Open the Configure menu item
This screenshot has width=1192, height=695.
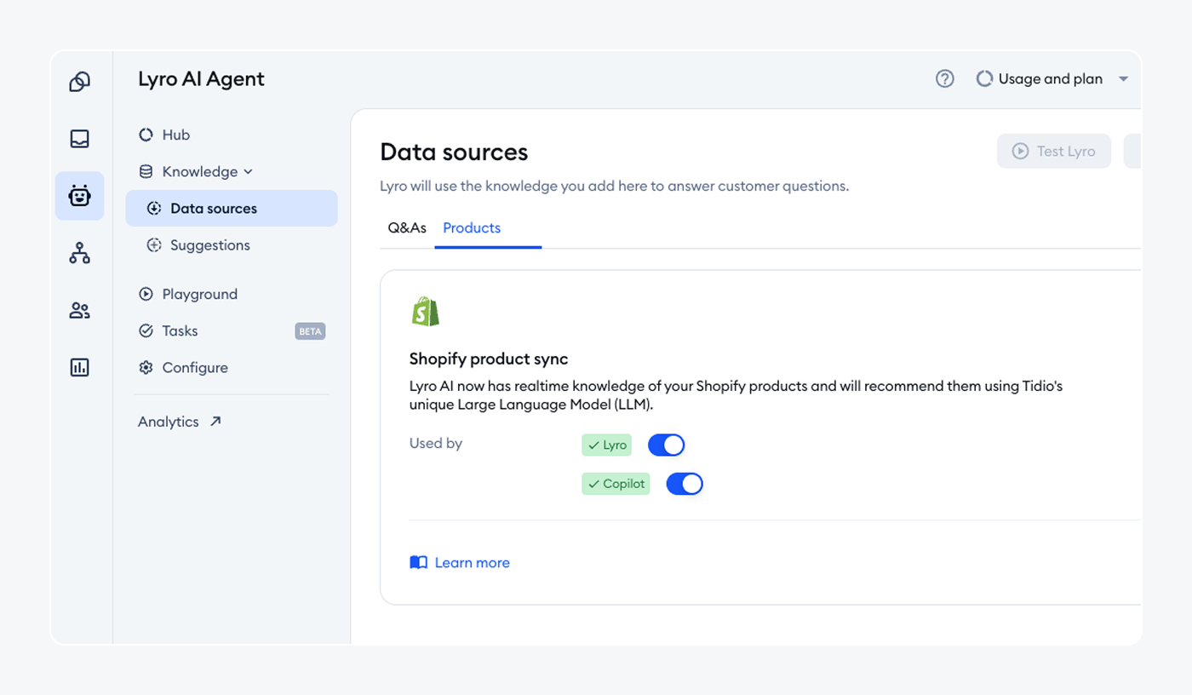click(232, 367)
